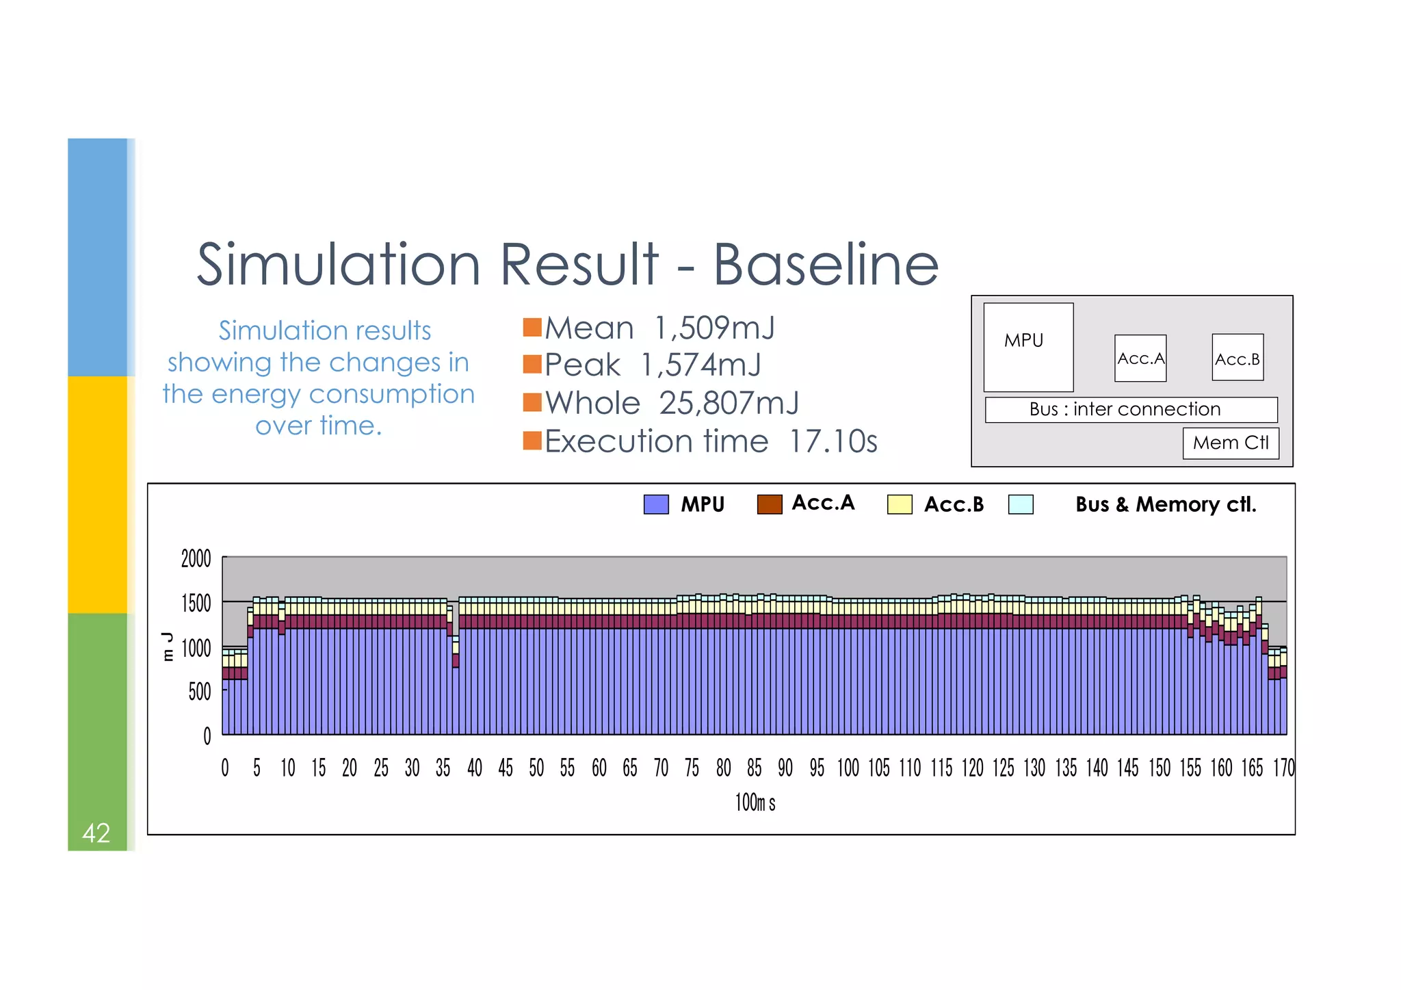
Task: Select the MPU block in diagram
Action: pyautogui.click(x=1027, y=347)
